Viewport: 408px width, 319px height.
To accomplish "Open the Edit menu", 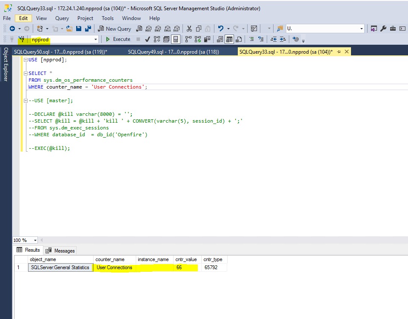I will point(23,18).
